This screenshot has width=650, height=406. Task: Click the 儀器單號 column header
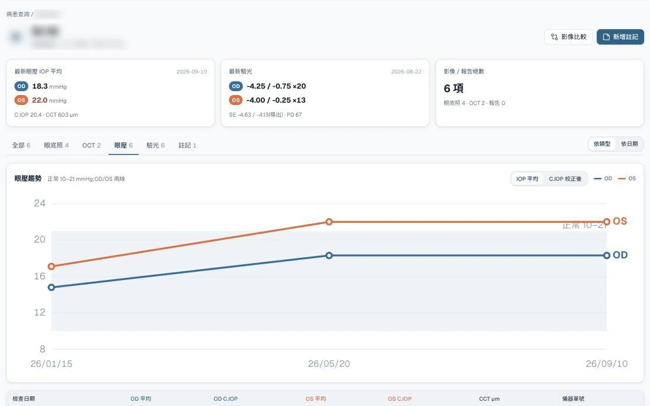574,399
